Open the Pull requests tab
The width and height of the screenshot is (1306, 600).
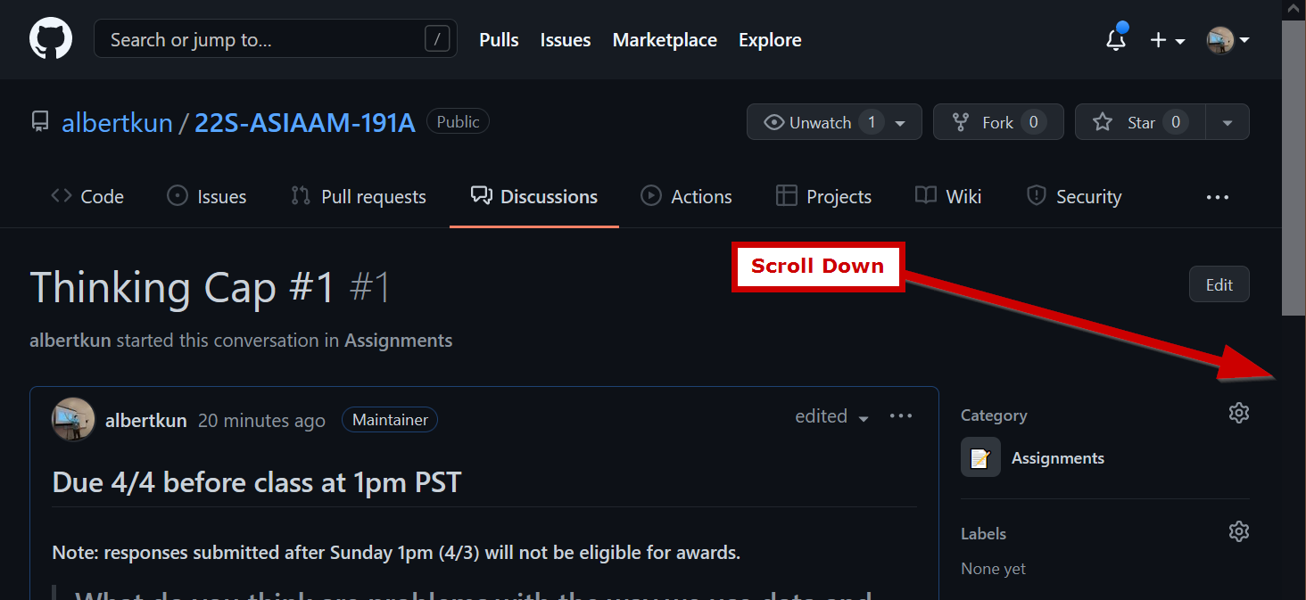coord(359,197)
